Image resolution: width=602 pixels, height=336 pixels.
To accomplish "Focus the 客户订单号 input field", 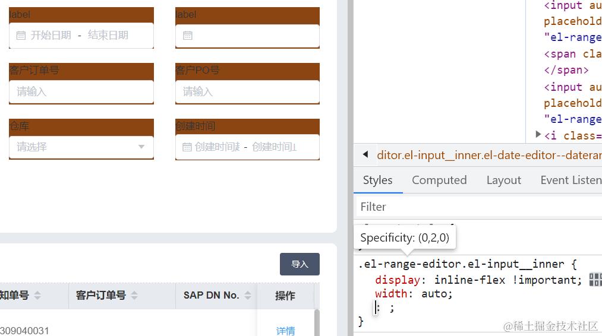I will (x=81, y=91).
